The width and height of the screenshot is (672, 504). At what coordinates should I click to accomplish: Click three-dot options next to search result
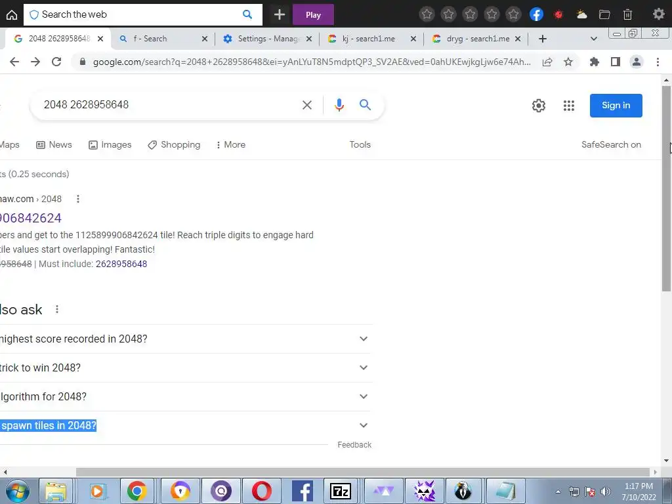pyautogui.click(x=77, y=199)
